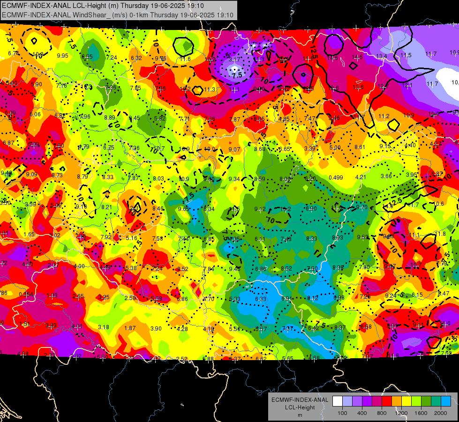Click the wind shear value 0.499
The height and width of the screenshot is (422, 459).
click(x=336, y=177)
